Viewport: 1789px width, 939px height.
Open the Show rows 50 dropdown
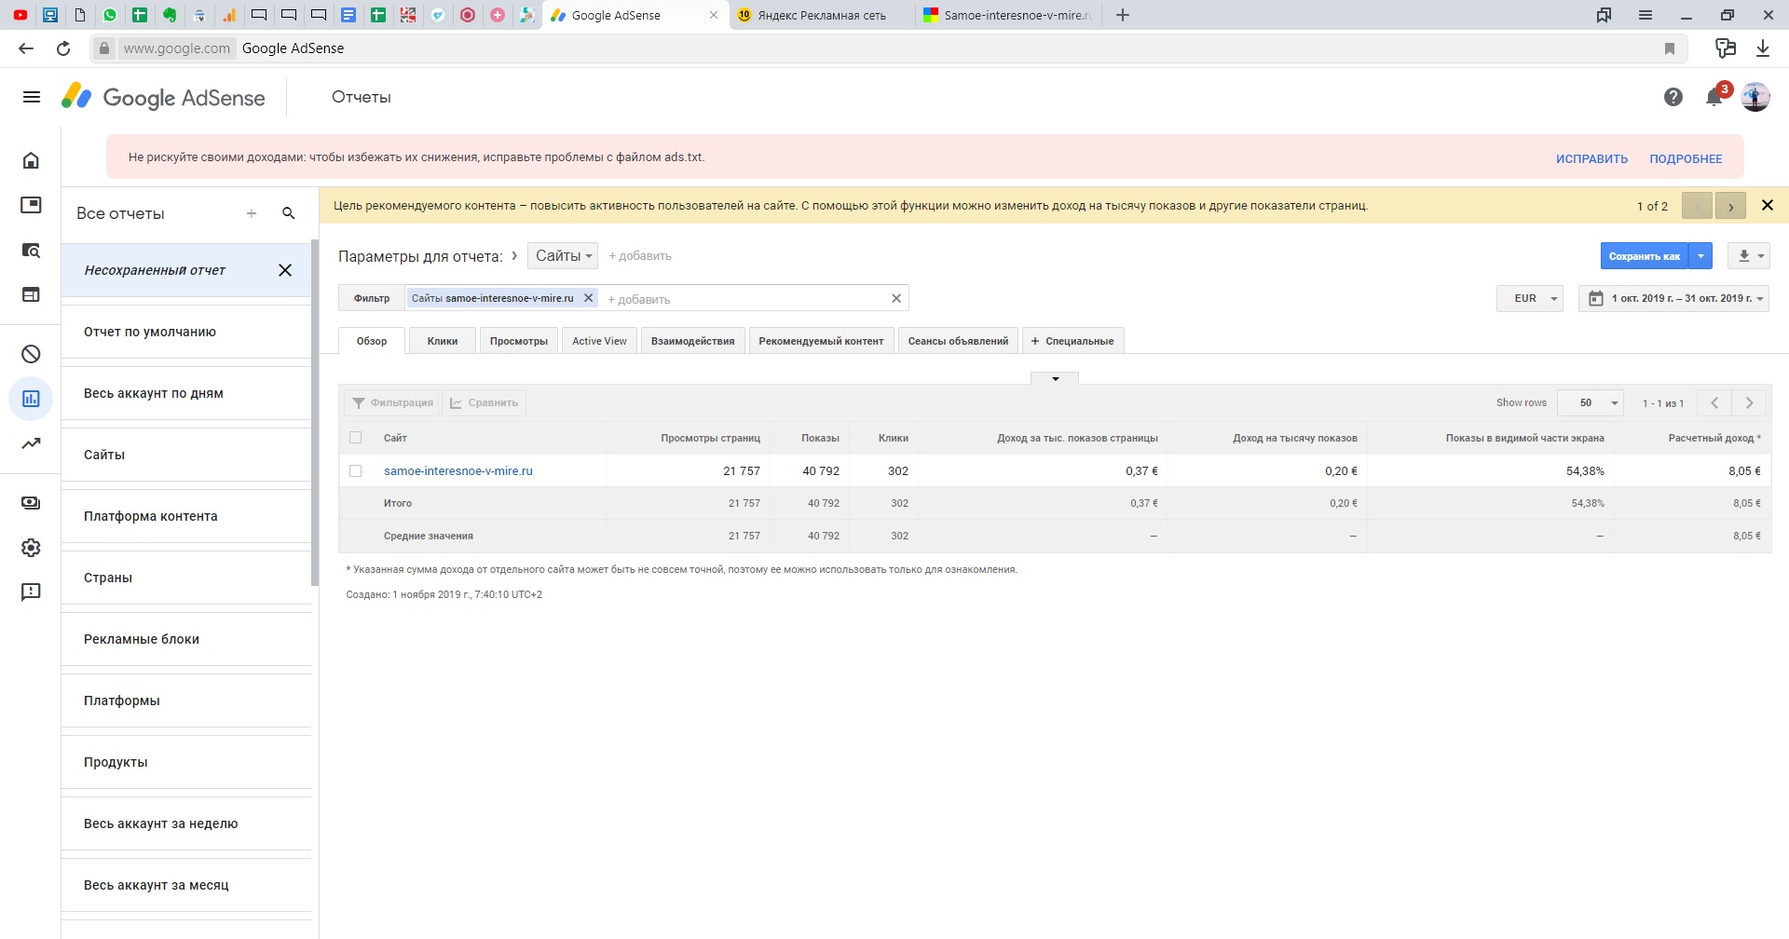point(1591,402)
